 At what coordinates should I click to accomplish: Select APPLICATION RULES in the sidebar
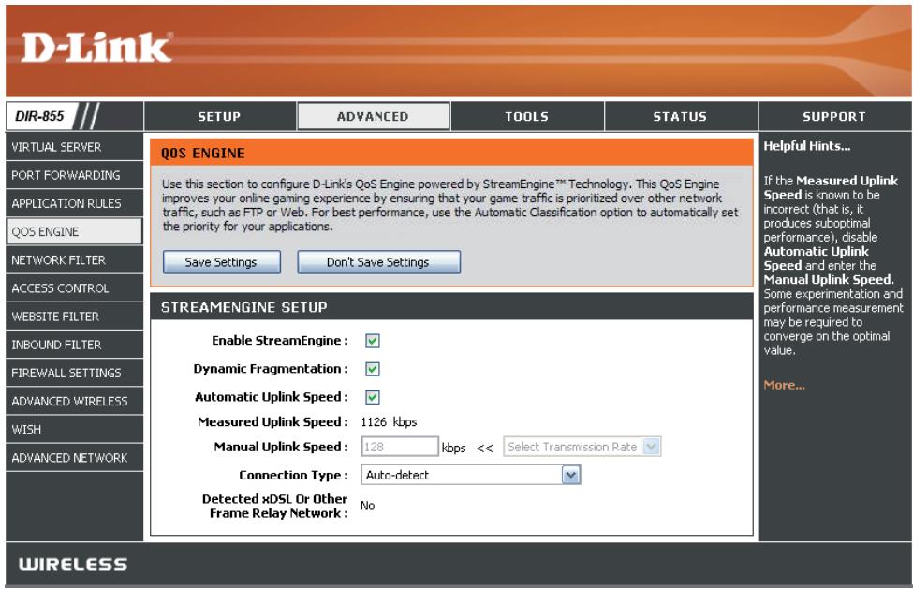point(74,204)
